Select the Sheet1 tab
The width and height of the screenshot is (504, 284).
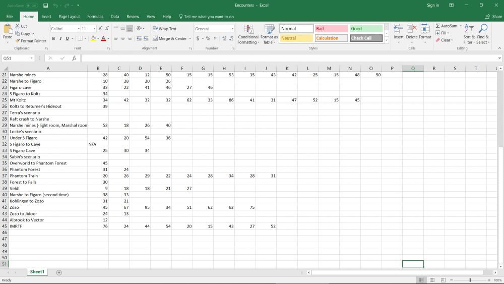pyautogui.click(x=37, y=272)
